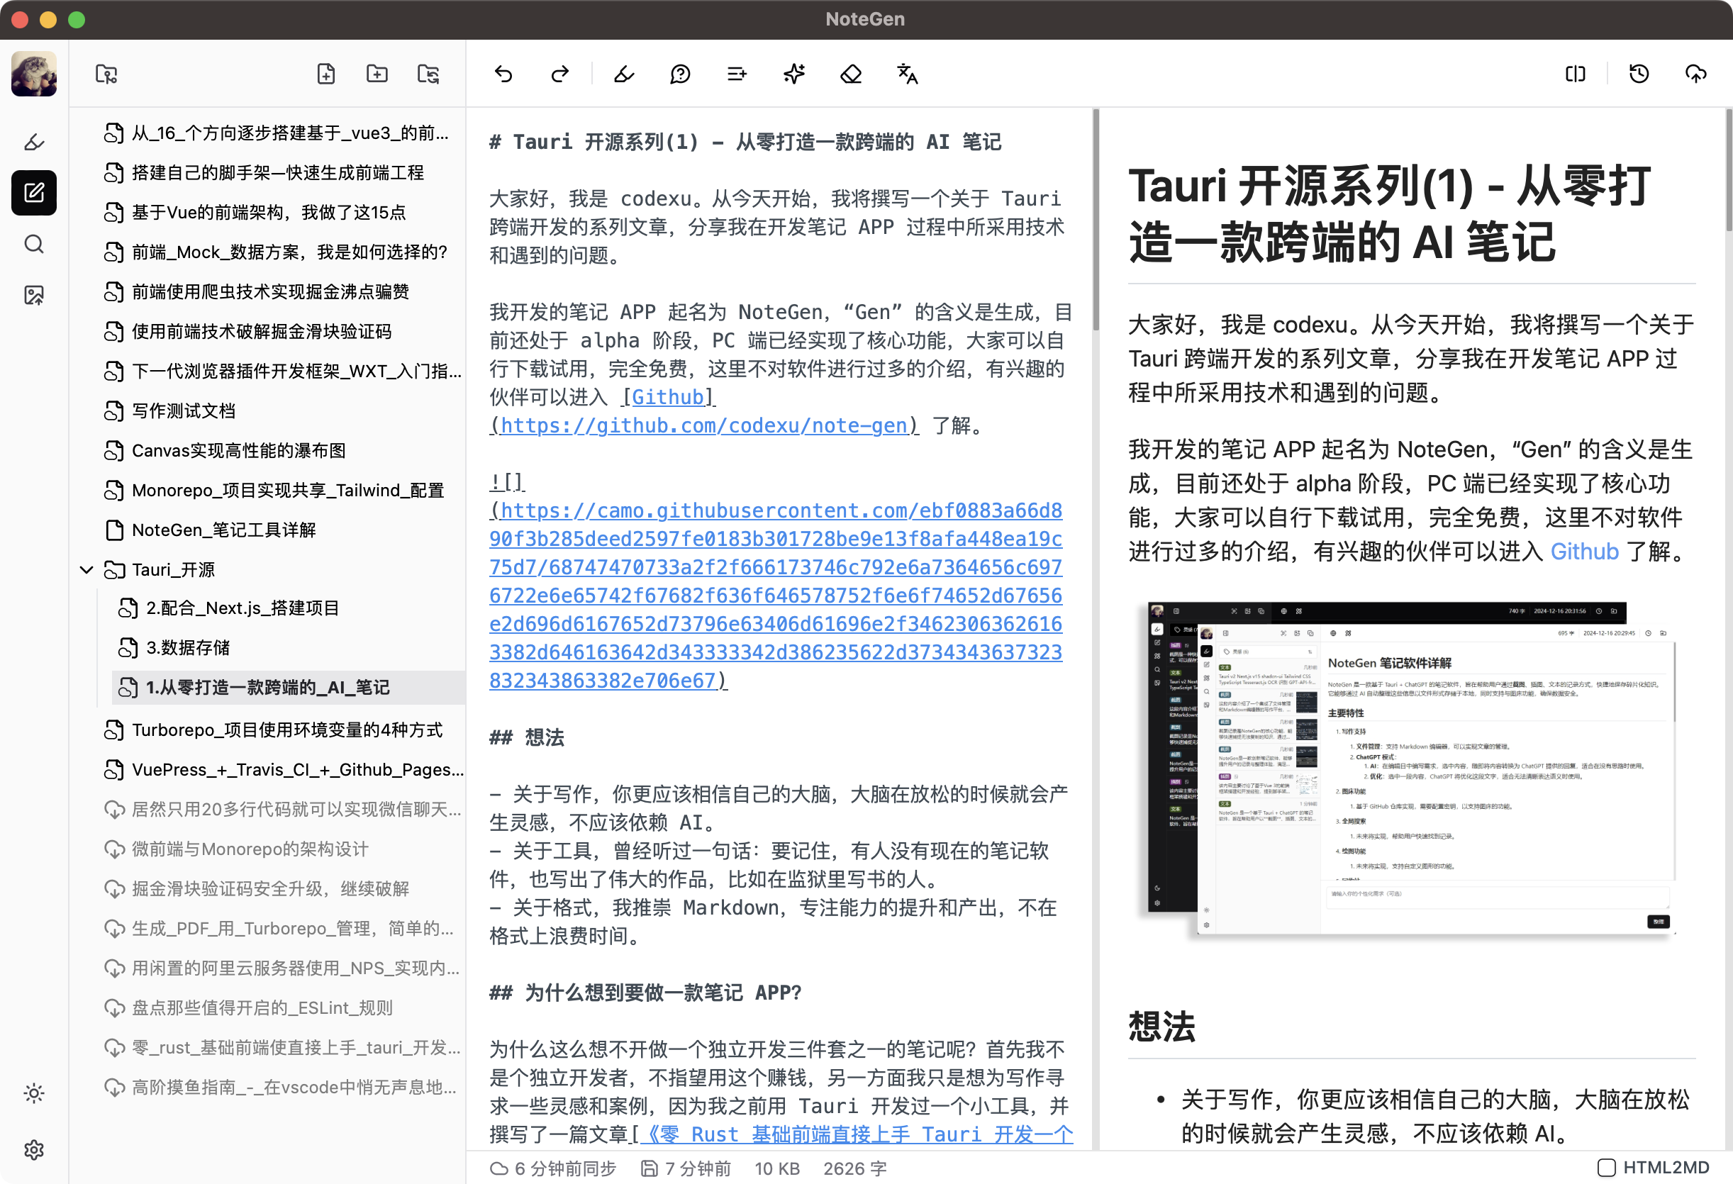Image resolution: width=1733 pixels, height=1184 pixels.
Task: Toggle light/dark theme with the sun icon
Action: pyautogui.click(x=33, y=1093)
